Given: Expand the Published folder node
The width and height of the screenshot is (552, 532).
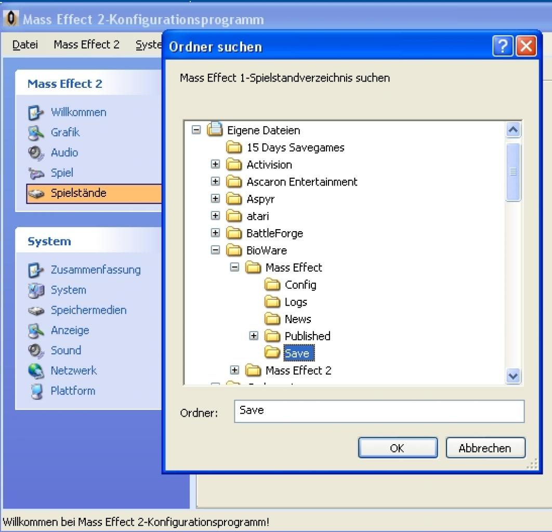Looking at the screenshot, I should tap(254, 336).
